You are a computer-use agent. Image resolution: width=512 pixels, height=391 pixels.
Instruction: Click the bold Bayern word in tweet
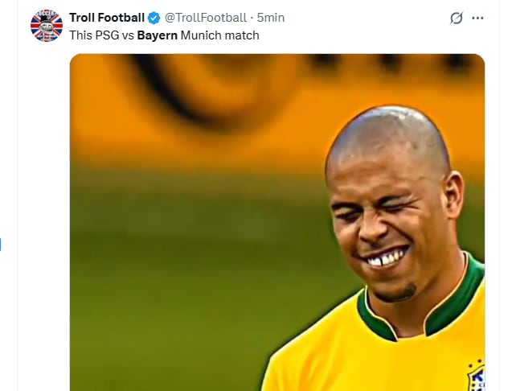click(158, 35)
